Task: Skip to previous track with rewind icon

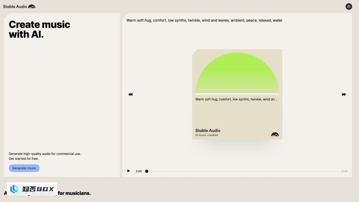Action: tap(130, 94)
